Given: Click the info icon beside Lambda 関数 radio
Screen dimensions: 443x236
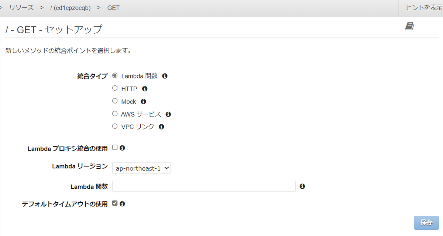Looking at the screenshot, I should click(x=165, y=76).
